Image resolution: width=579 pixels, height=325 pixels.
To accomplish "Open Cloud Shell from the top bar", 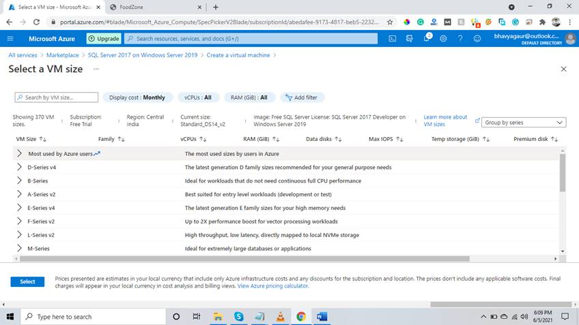I will pos(392,38).
